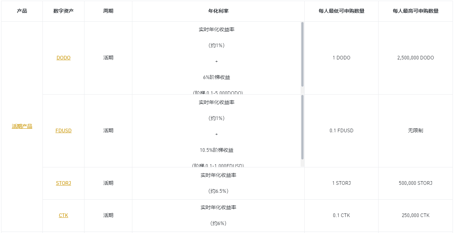Click the 年化利率 column header

218,11
